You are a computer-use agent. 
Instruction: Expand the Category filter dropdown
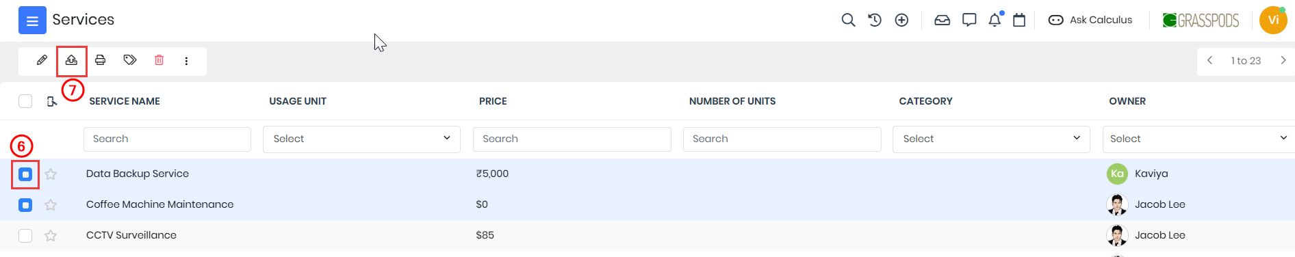pos(991,139)
